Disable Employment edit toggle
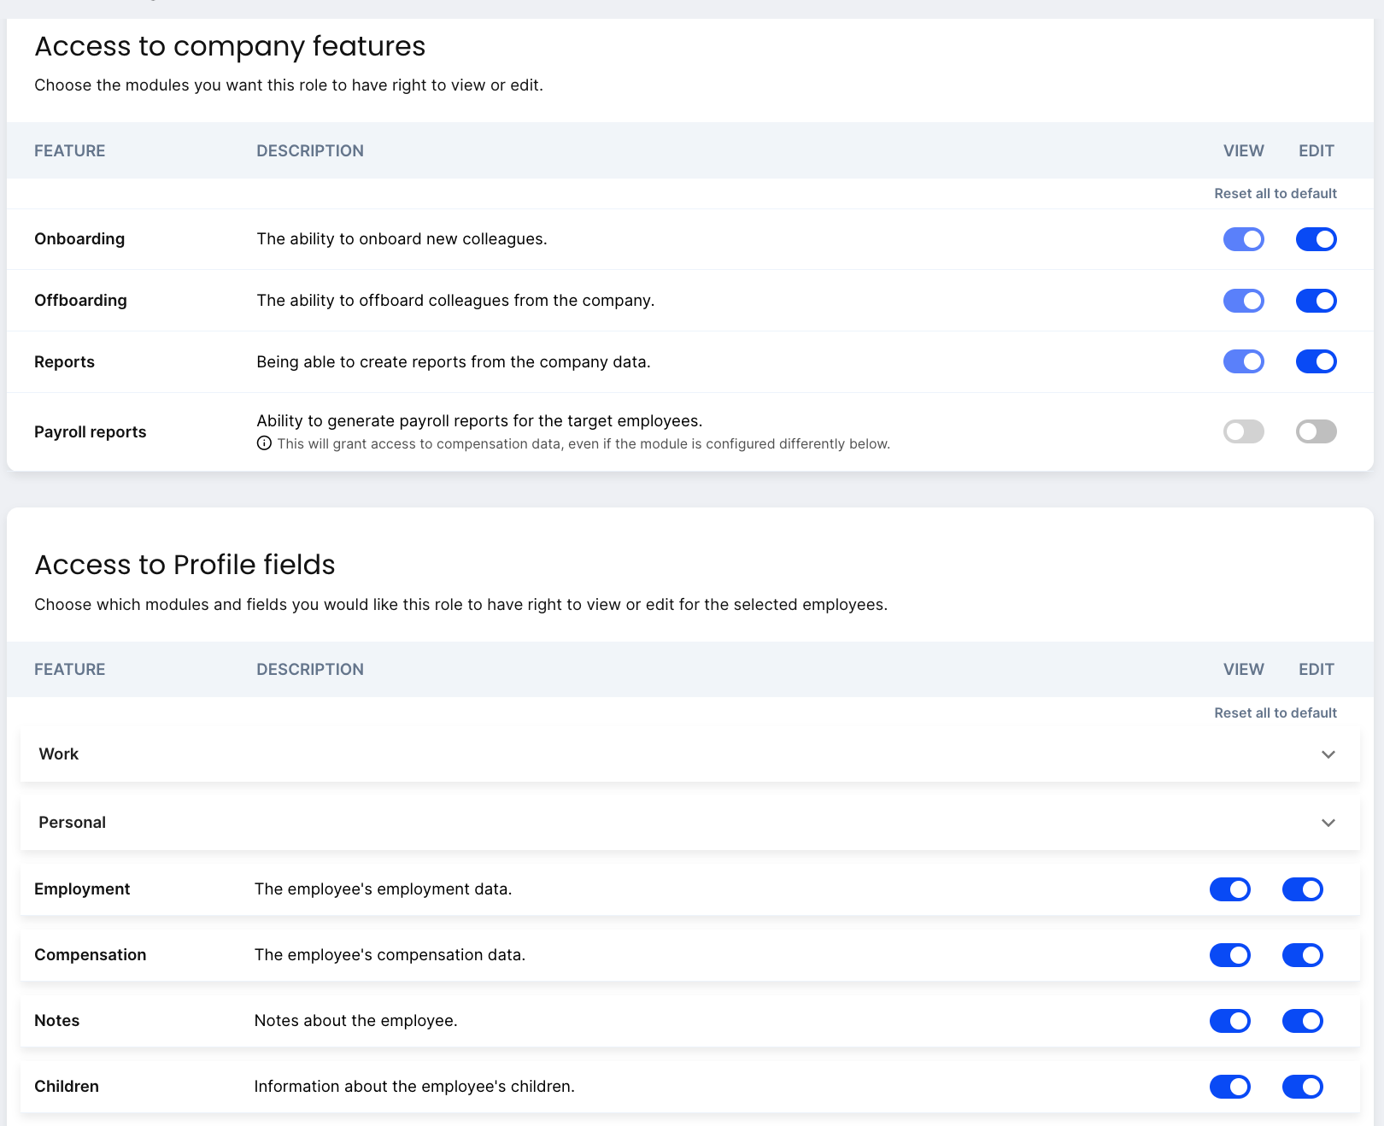 [1302, 889]
